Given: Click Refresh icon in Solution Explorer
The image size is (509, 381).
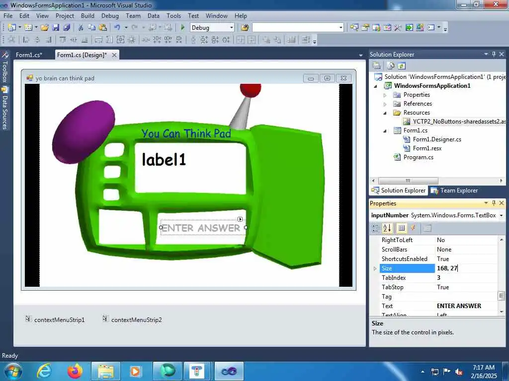Looking at the screenshot, I should pyautogui.click(x=402, y=66).
